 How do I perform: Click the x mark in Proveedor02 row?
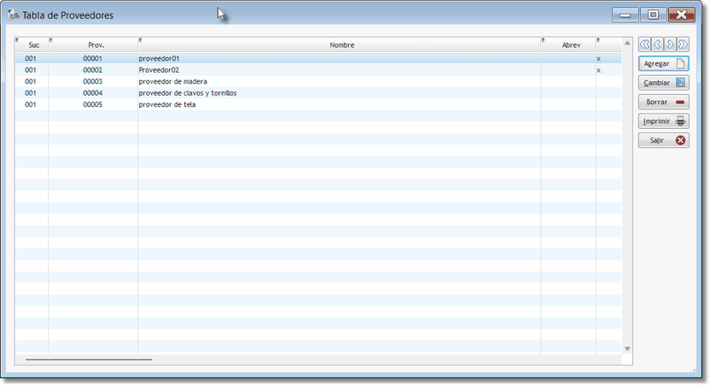point(598,70)
